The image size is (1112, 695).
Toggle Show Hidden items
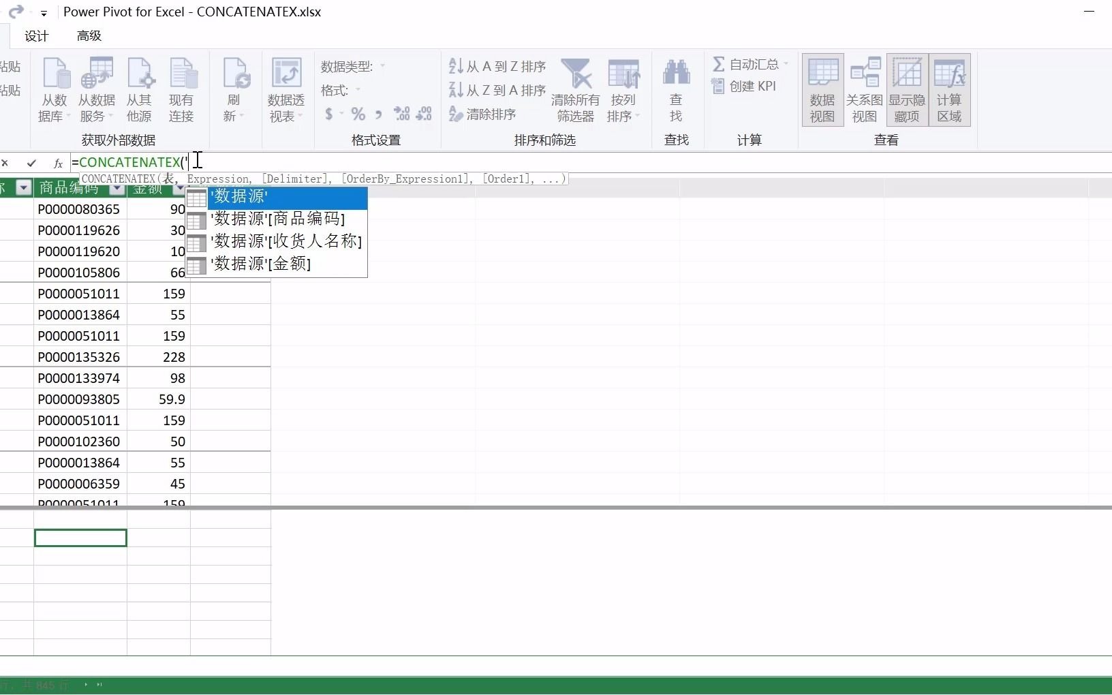click(x=907, y=90)
